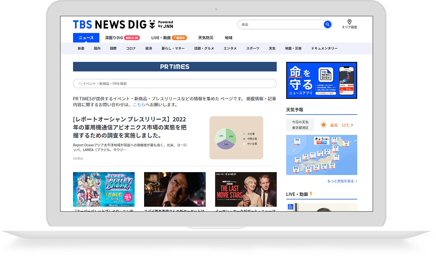The width and height of the screenshot is (436, 256).
Task: Click the 8時間前 timestamp
Action: [x=78, y=159]
